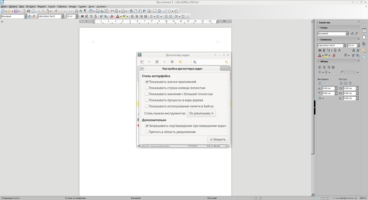Viewport: 368px width, 200px height.
Task: Click the Insert hyperlink globe icon
Action: pos(131,11)
